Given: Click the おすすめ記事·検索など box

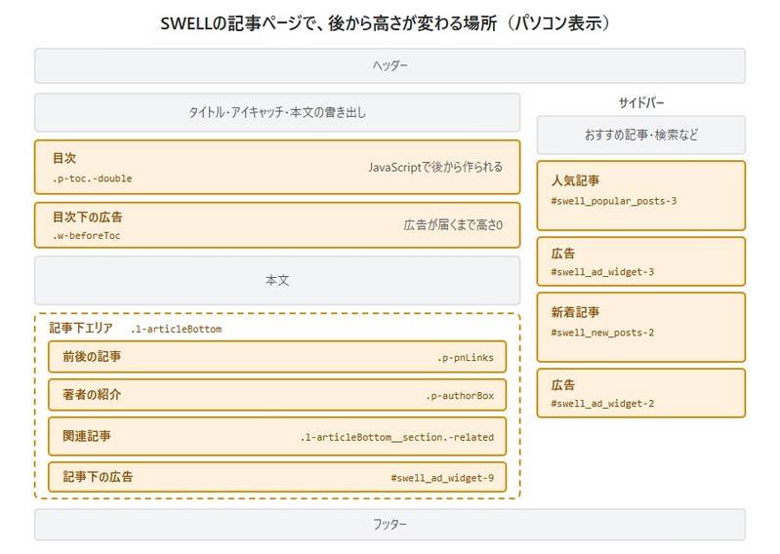Looking at the screenshot, I should (640, 135).
